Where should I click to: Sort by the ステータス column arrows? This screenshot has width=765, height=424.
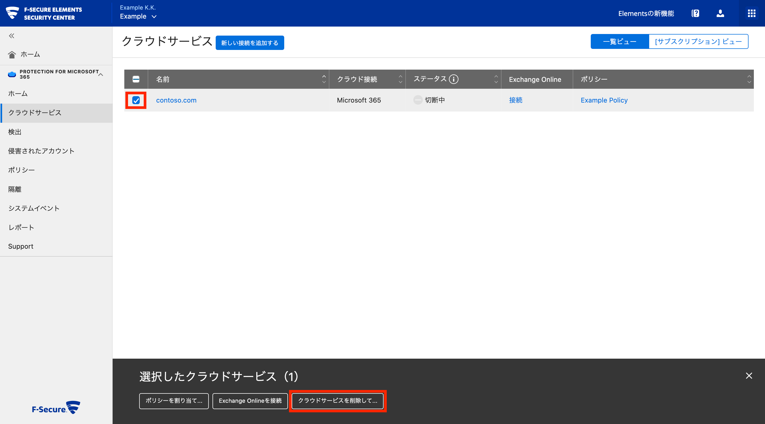pyautogui.click(x=496, y=79)
